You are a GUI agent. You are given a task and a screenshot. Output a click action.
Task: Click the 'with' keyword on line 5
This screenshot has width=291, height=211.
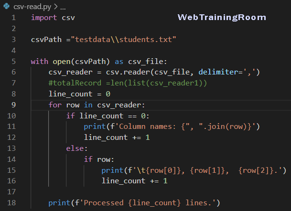[x=40, y=62]
